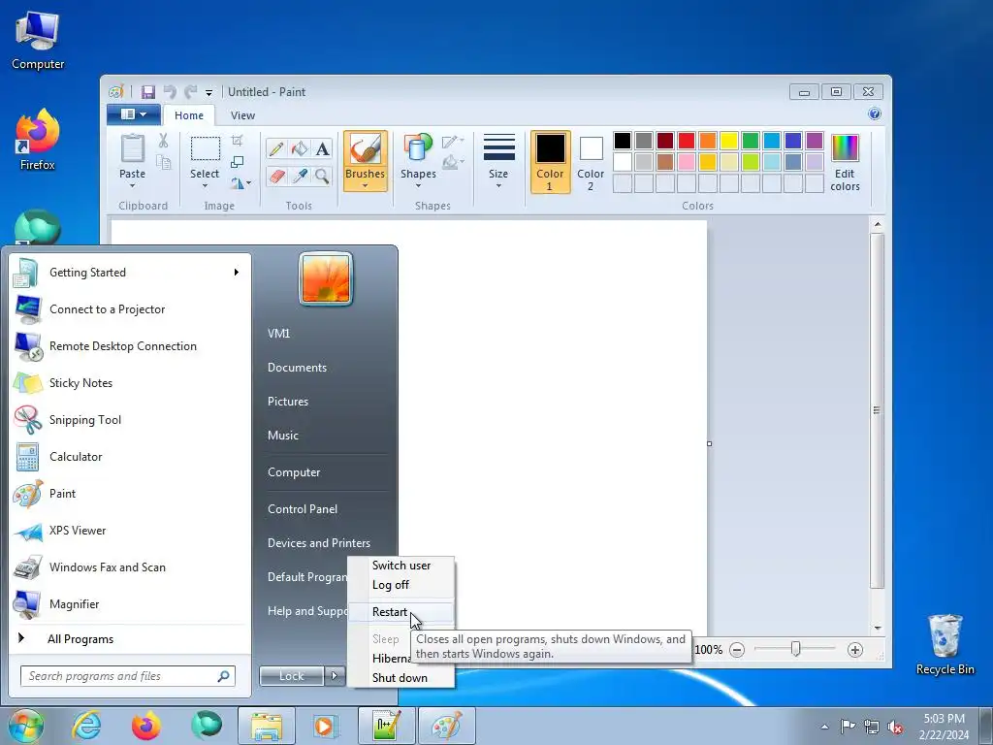Image resolution: width=993 pixels, height=745 pixels.
Task: Pick the yellow color swatch in palette
Action: point(729,140)
